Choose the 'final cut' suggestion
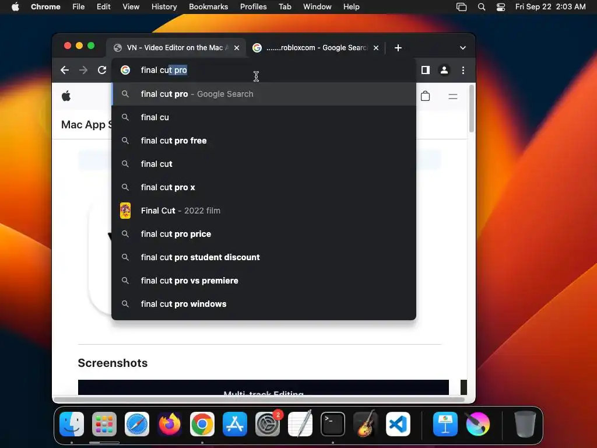Image resolution: width=597 pixels, height=448 pixels. [264, 164]
